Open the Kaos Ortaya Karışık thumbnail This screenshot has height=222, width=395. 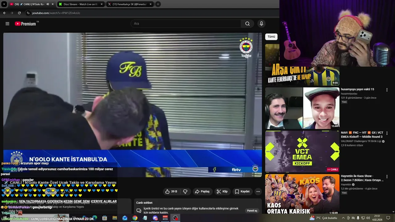point(302,195)
